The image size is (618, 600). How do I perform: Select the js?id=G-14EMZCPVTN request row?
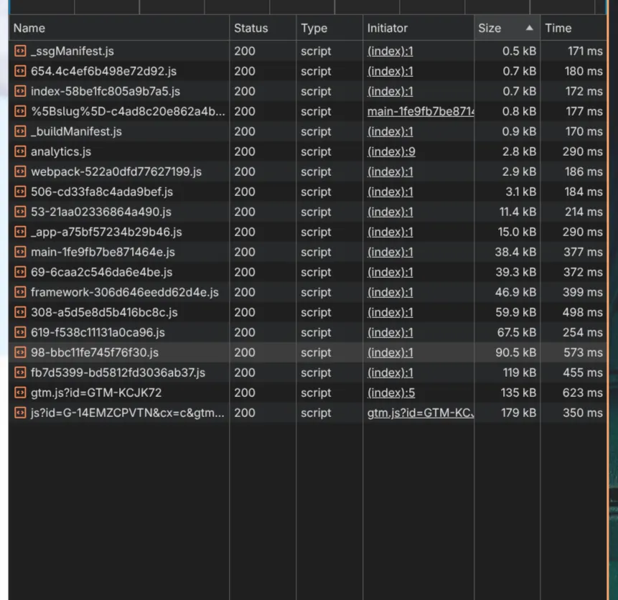pyautogui.click(x=307, y=413)
